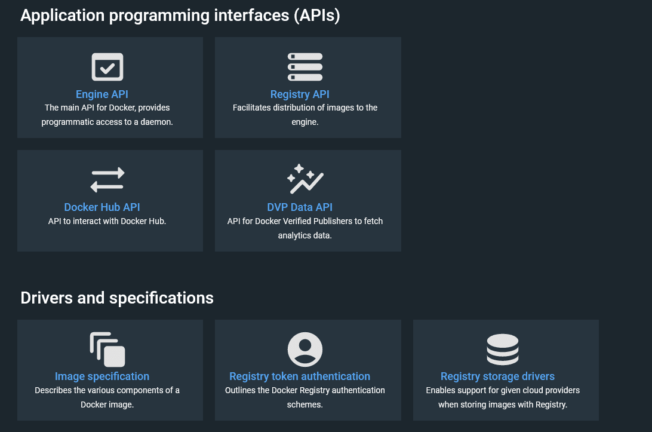Follow the DVP Data API link

tap(300, 207)
